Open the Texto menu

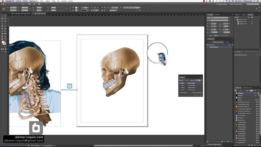[x=42, y=1]
